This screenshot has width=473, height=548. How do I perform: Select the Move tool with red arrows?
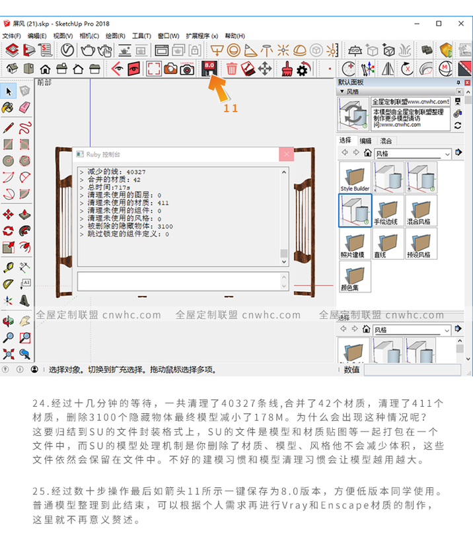click(9, 214)
